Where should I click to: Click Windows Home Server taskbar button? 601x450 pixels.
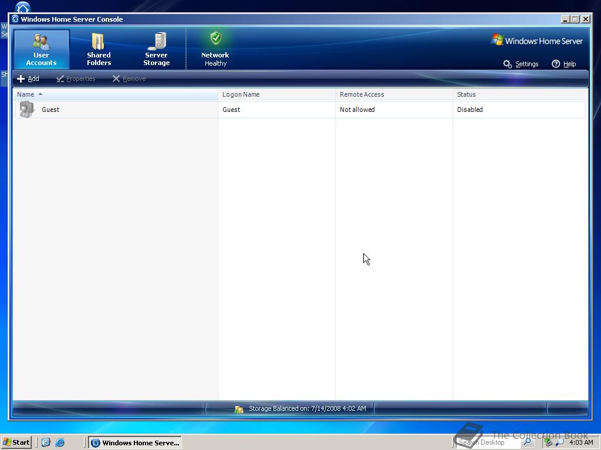coord(136,443)
